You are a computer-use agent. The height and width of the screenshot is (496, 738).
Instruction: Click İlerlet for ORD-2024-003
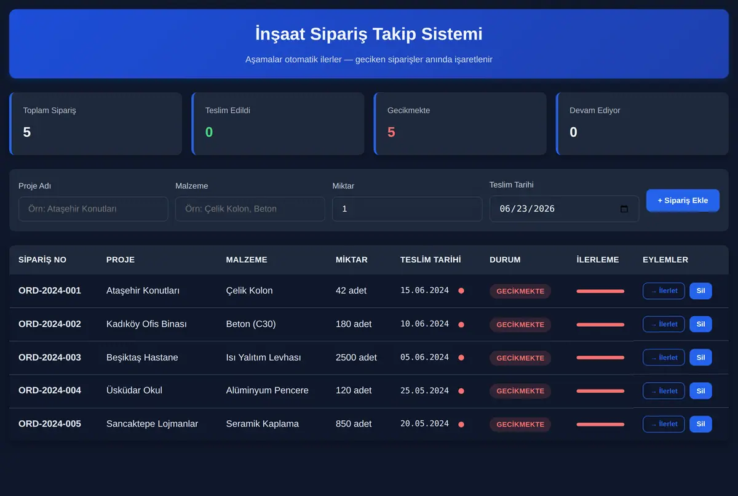(x=664, y=358)
